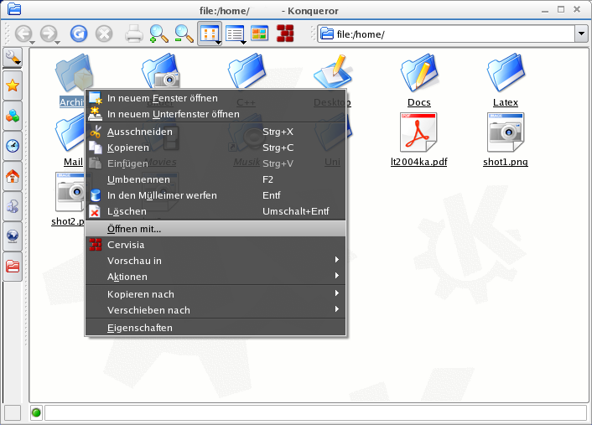Click the file:/home/ location field
Viewport: 592px width, 425px height.
point(447,34)
